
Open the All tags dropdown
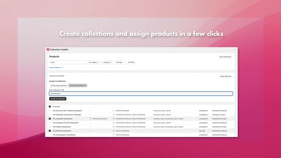click(120, 62)
